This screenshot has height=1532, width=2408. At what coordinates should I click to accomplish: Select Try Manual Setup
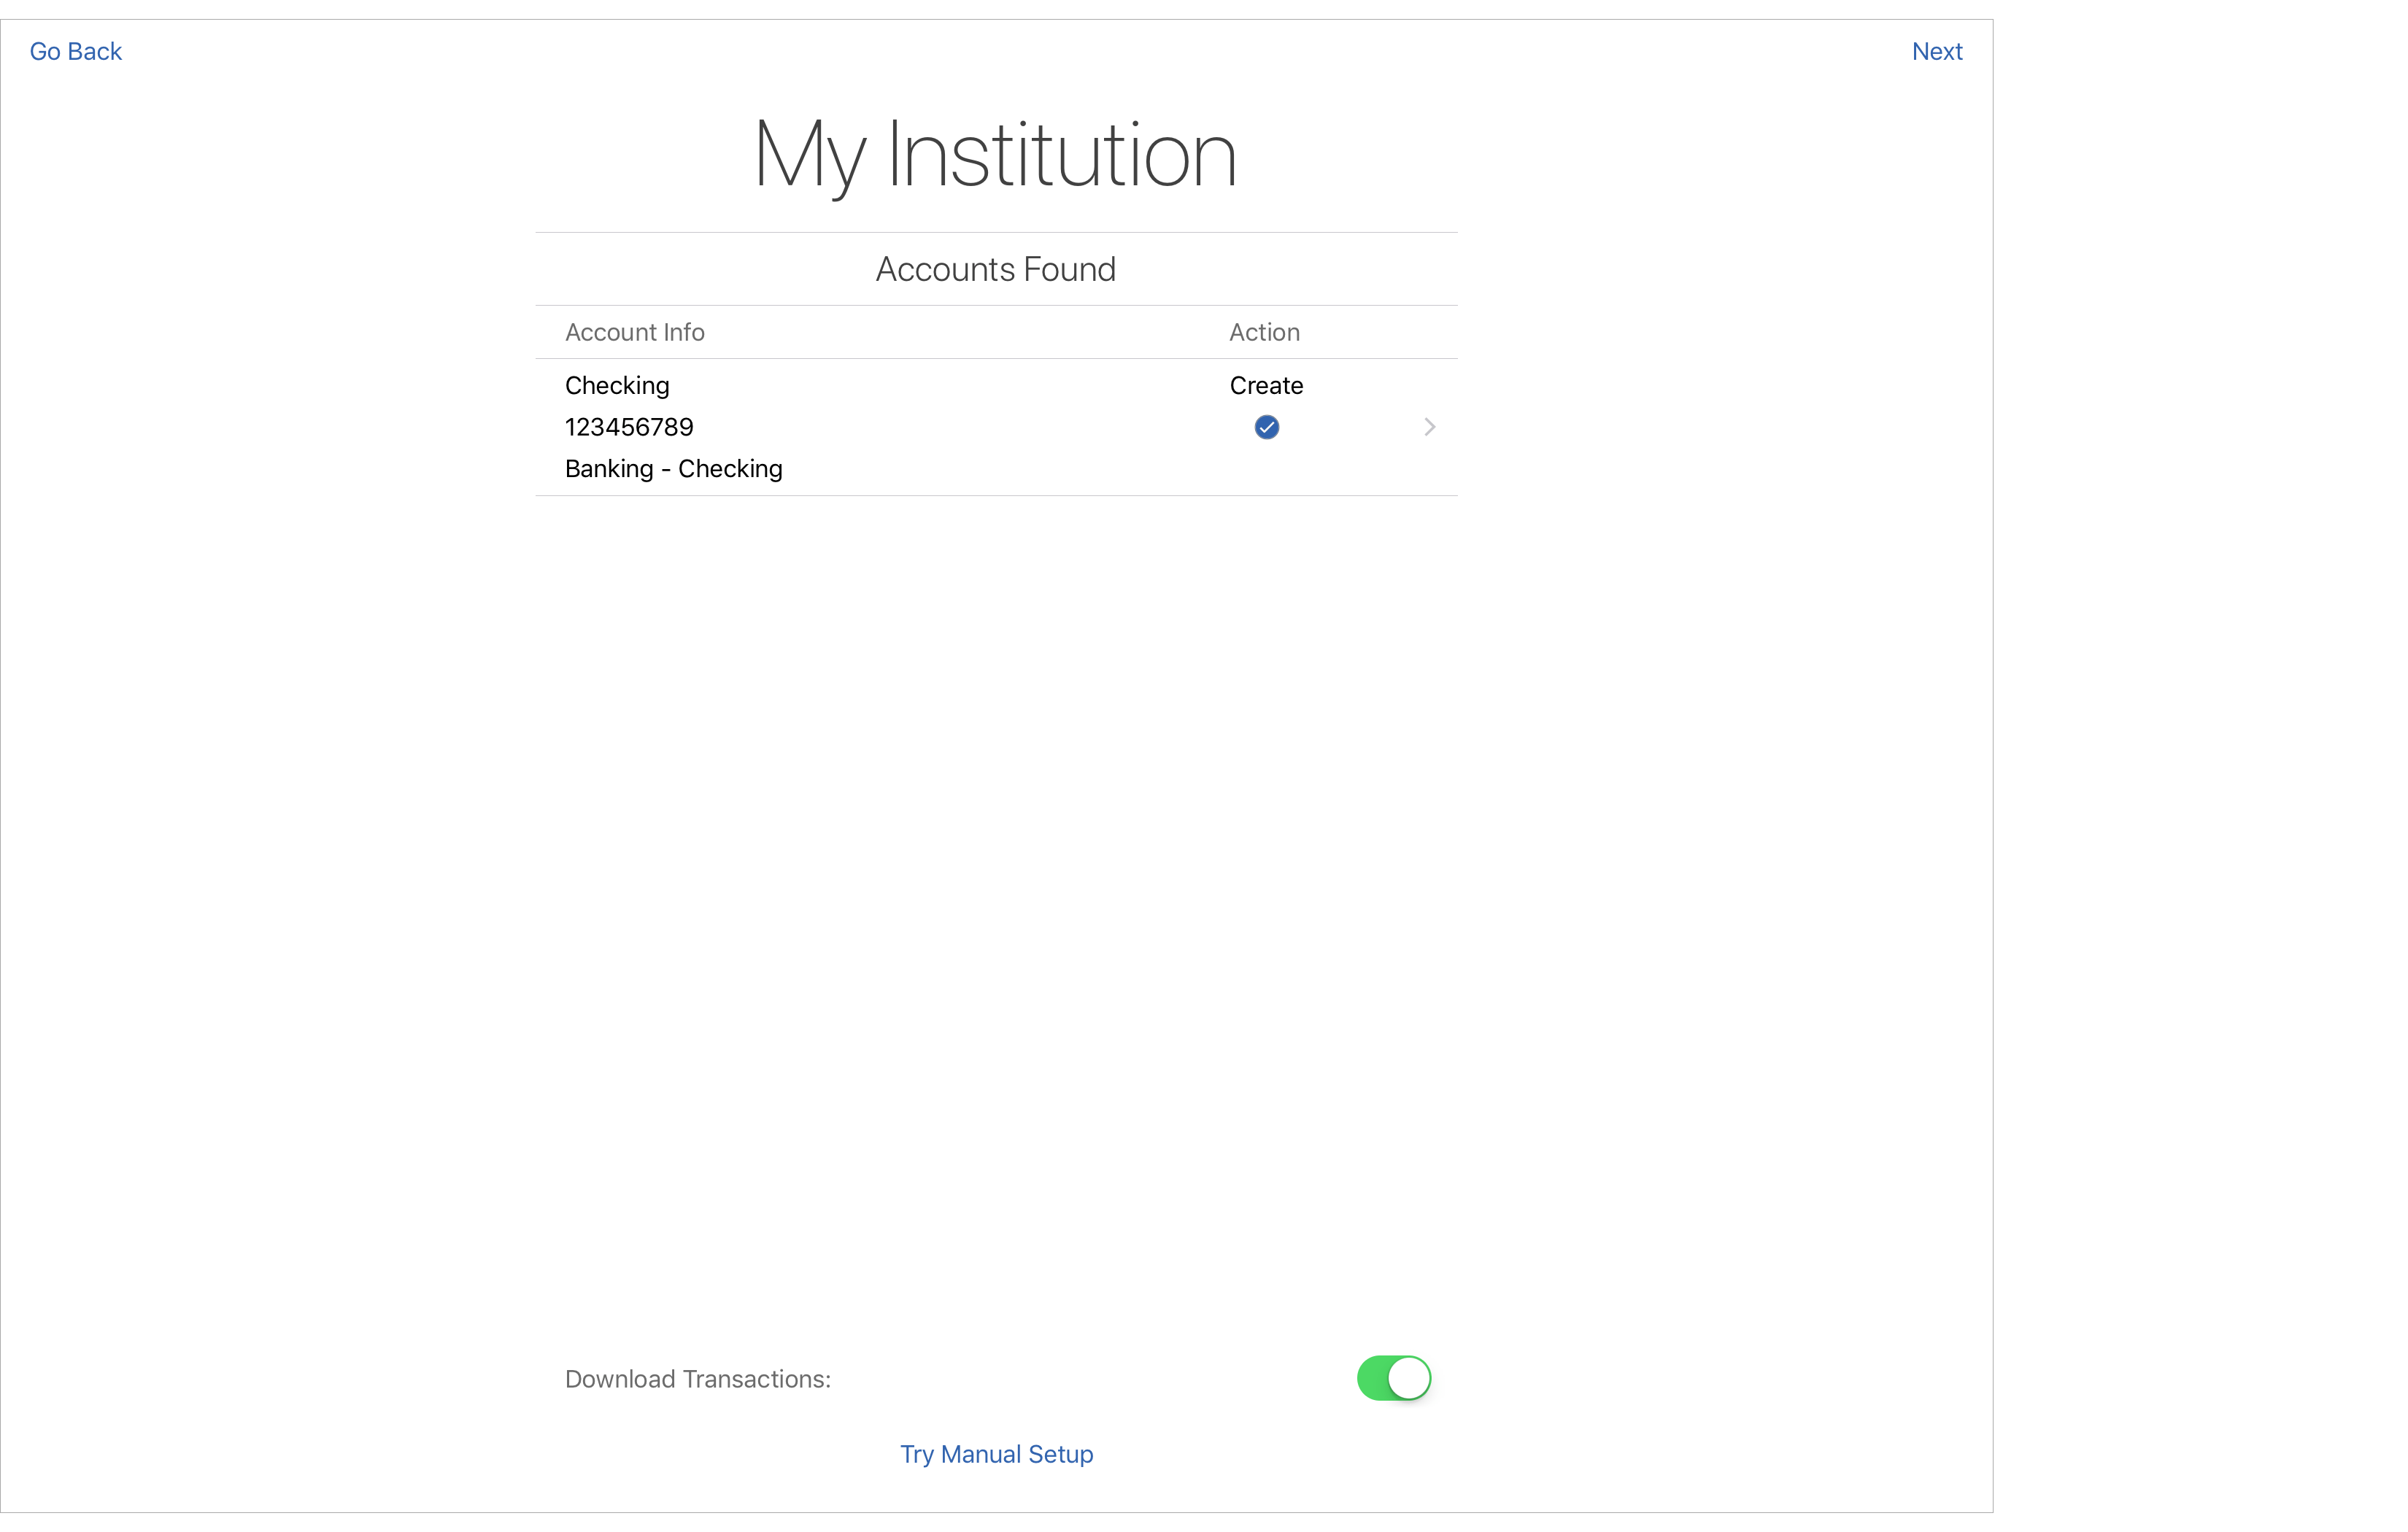tap(995, 1454)
